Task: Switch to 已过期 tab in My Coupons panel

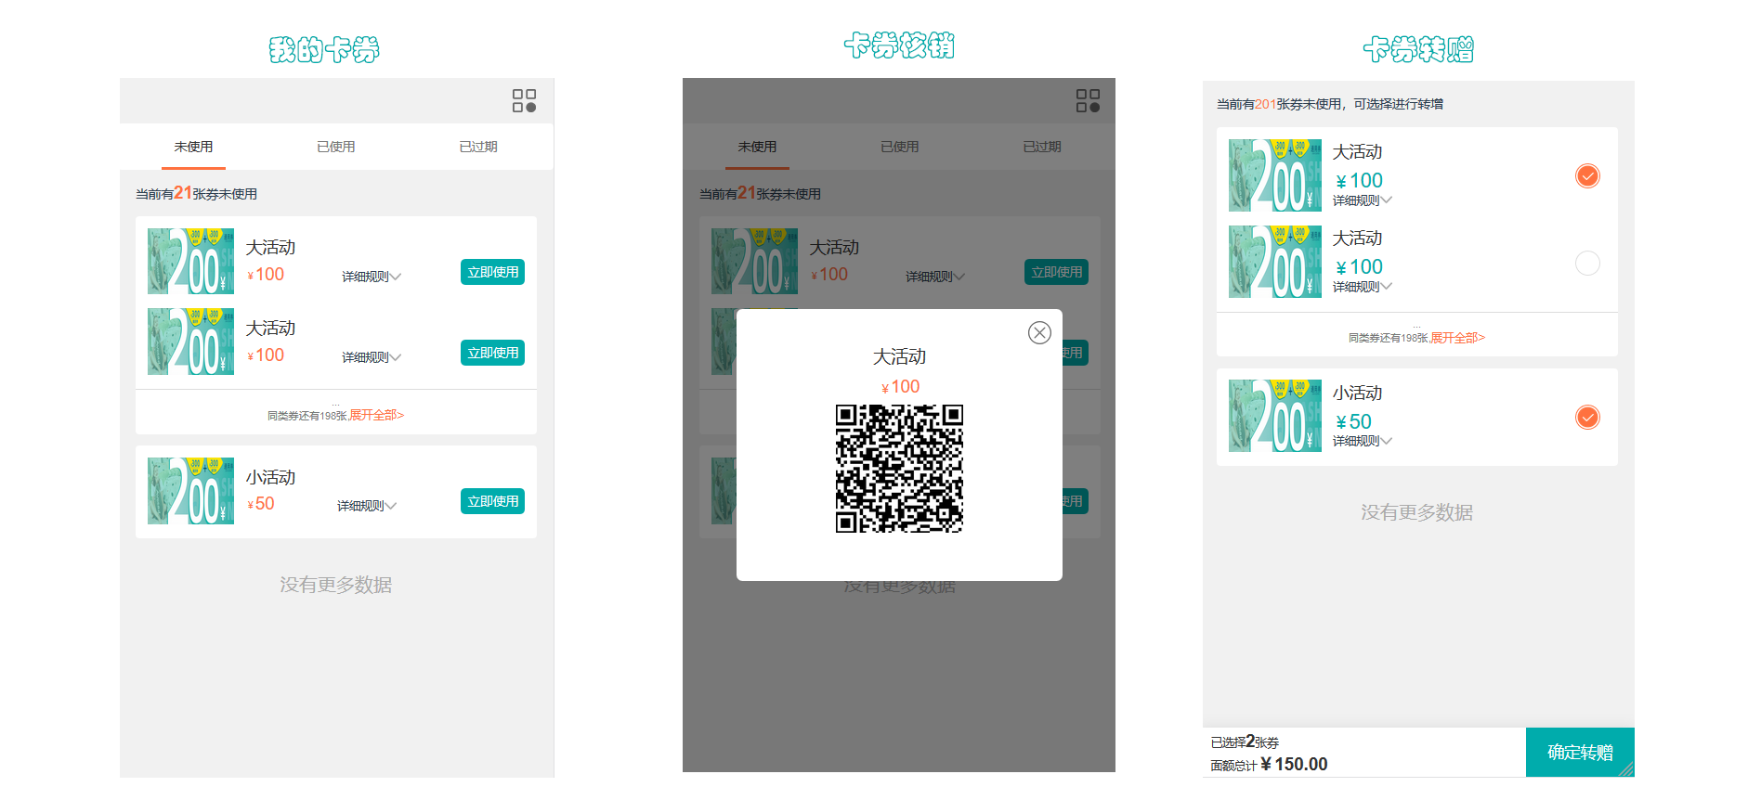Action: point(478,147)
